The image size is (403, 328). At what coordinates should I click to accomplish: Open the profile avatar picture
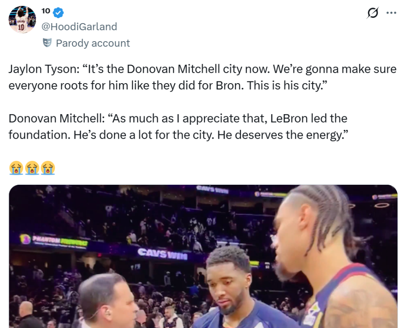[x=22, y=20]
